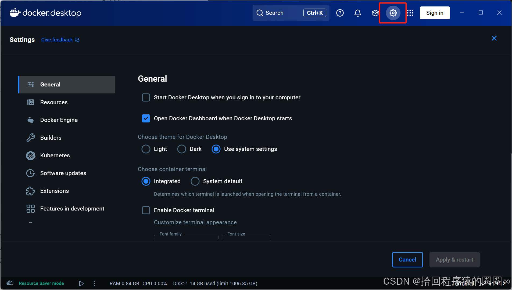The height and width of the screenshot is (290, 512).
Task: Open the Settings gear icon
Action: pyautogui.click(x=393, y=13)
